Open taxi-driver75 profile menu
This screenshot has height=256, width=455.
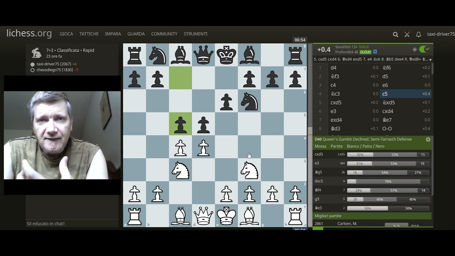pos(441,34)
